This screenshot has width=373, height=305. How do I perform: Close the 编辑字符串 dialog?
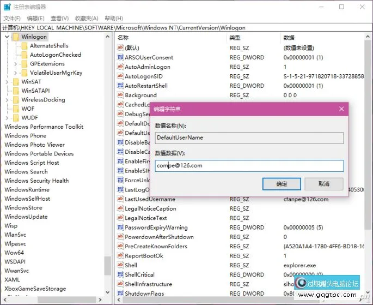341,109
